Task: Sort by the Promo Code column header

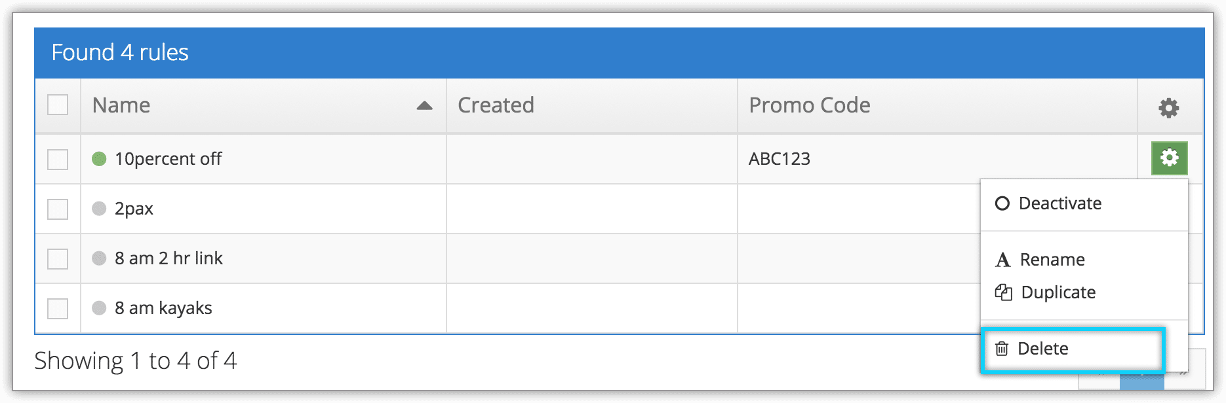Action: click(x=810, y=105)
